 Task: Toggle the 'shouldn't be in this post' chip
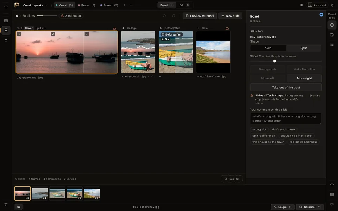click(296, 136)
